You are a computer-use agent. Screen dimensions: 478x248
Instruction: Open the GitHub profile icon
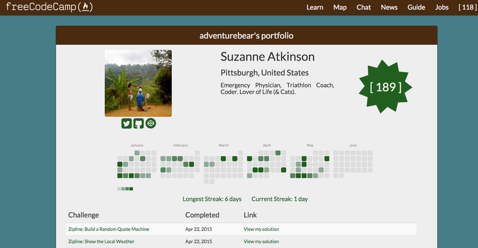tap(139, 123)
